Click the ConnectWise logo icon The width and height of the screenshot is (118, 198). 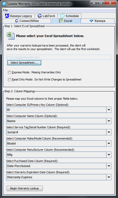coord(16,21)
